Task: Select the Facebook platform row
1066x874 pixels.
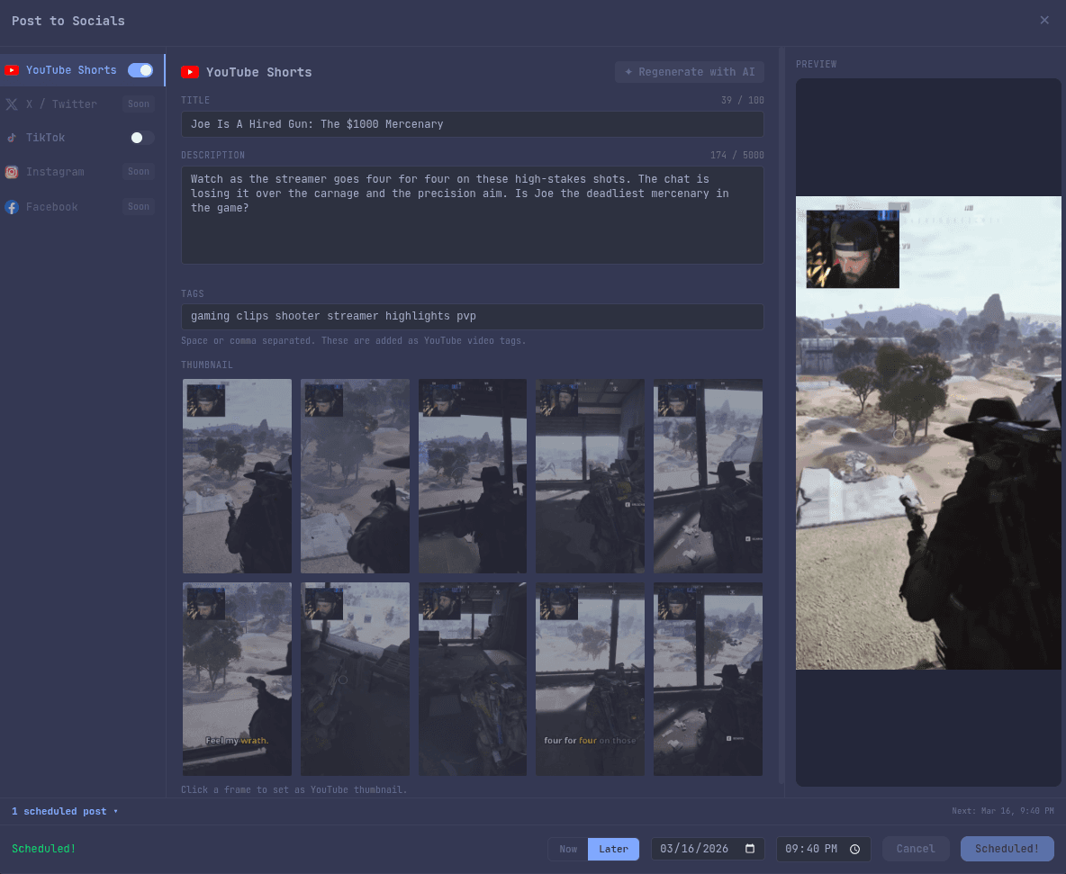Action: pos(82,207)
